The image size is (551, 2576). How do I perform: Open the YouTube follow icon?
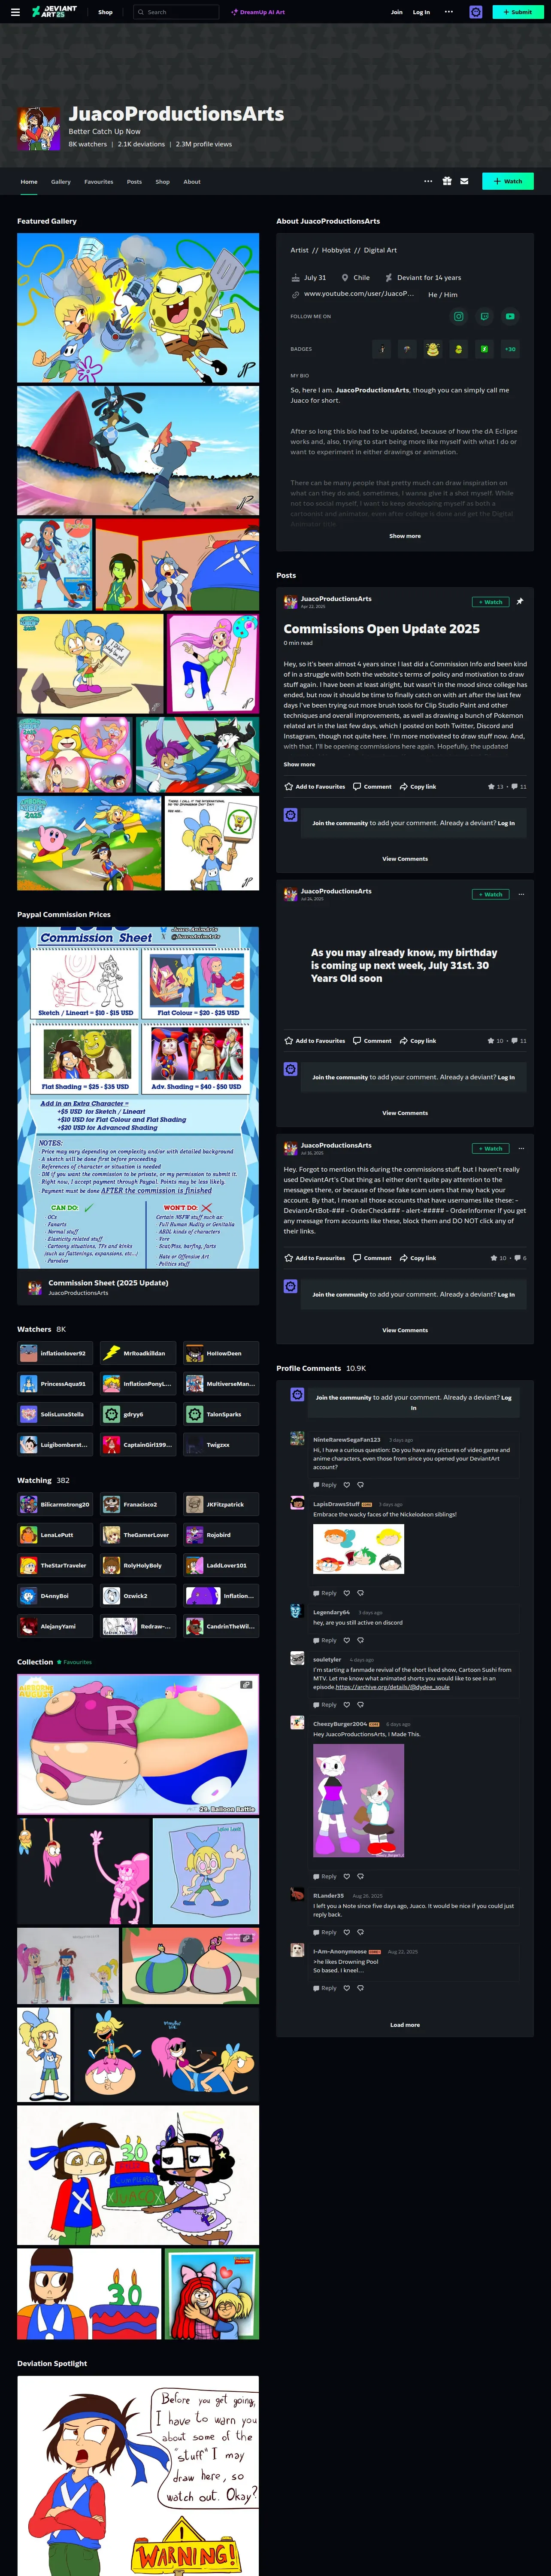pyautogui.click(x=510, y=316)
